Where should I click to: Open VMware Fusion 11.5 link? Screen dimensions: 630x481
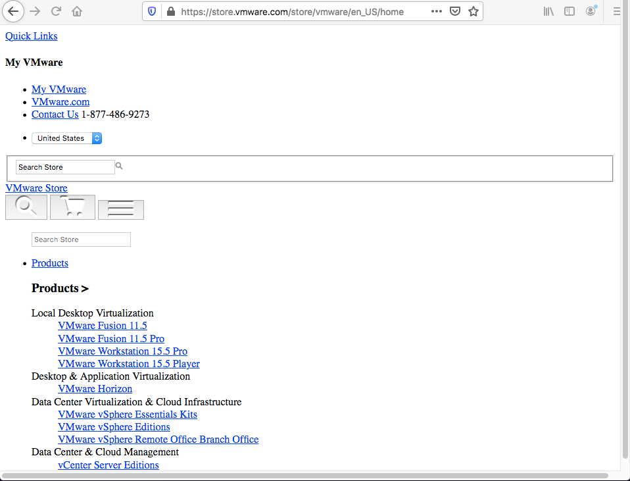pyautogui.click(x=103, y=325)
